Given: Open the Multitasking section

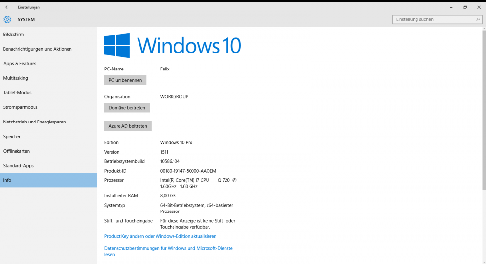Looking at the screenshot, I should [16, 78].
